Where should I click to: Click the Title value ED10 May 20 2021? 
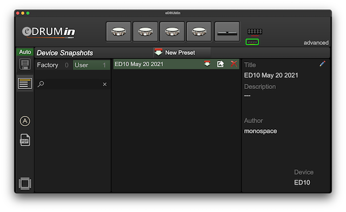click(x=271, y=76)
